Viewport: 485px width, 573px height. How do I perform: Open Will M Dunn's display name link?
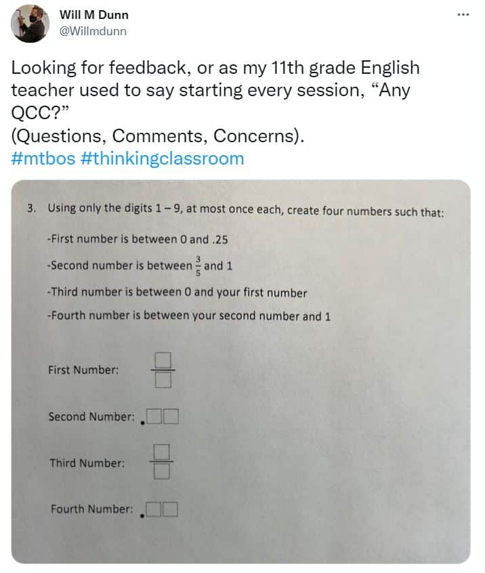pos(94,15)
